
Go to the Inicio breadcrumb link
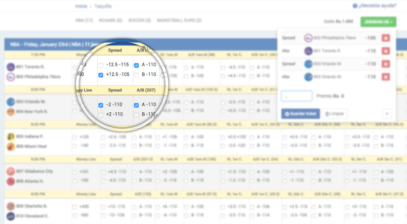[x=81, y=6]
